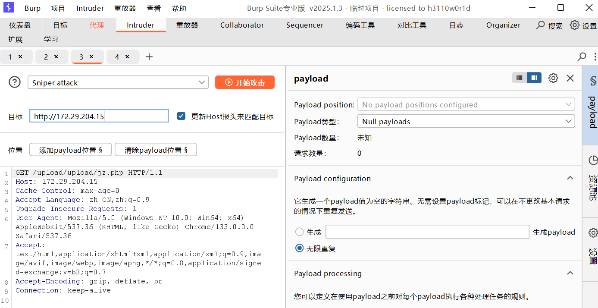This screenshot has height=308, width=598.
Task: Add a new Intruder tab with plus icon
Action: click(149, 57)
